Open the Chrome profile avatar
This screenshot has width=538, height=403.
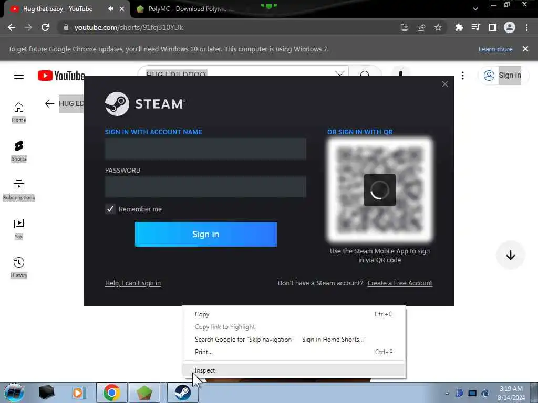[510, 27]
